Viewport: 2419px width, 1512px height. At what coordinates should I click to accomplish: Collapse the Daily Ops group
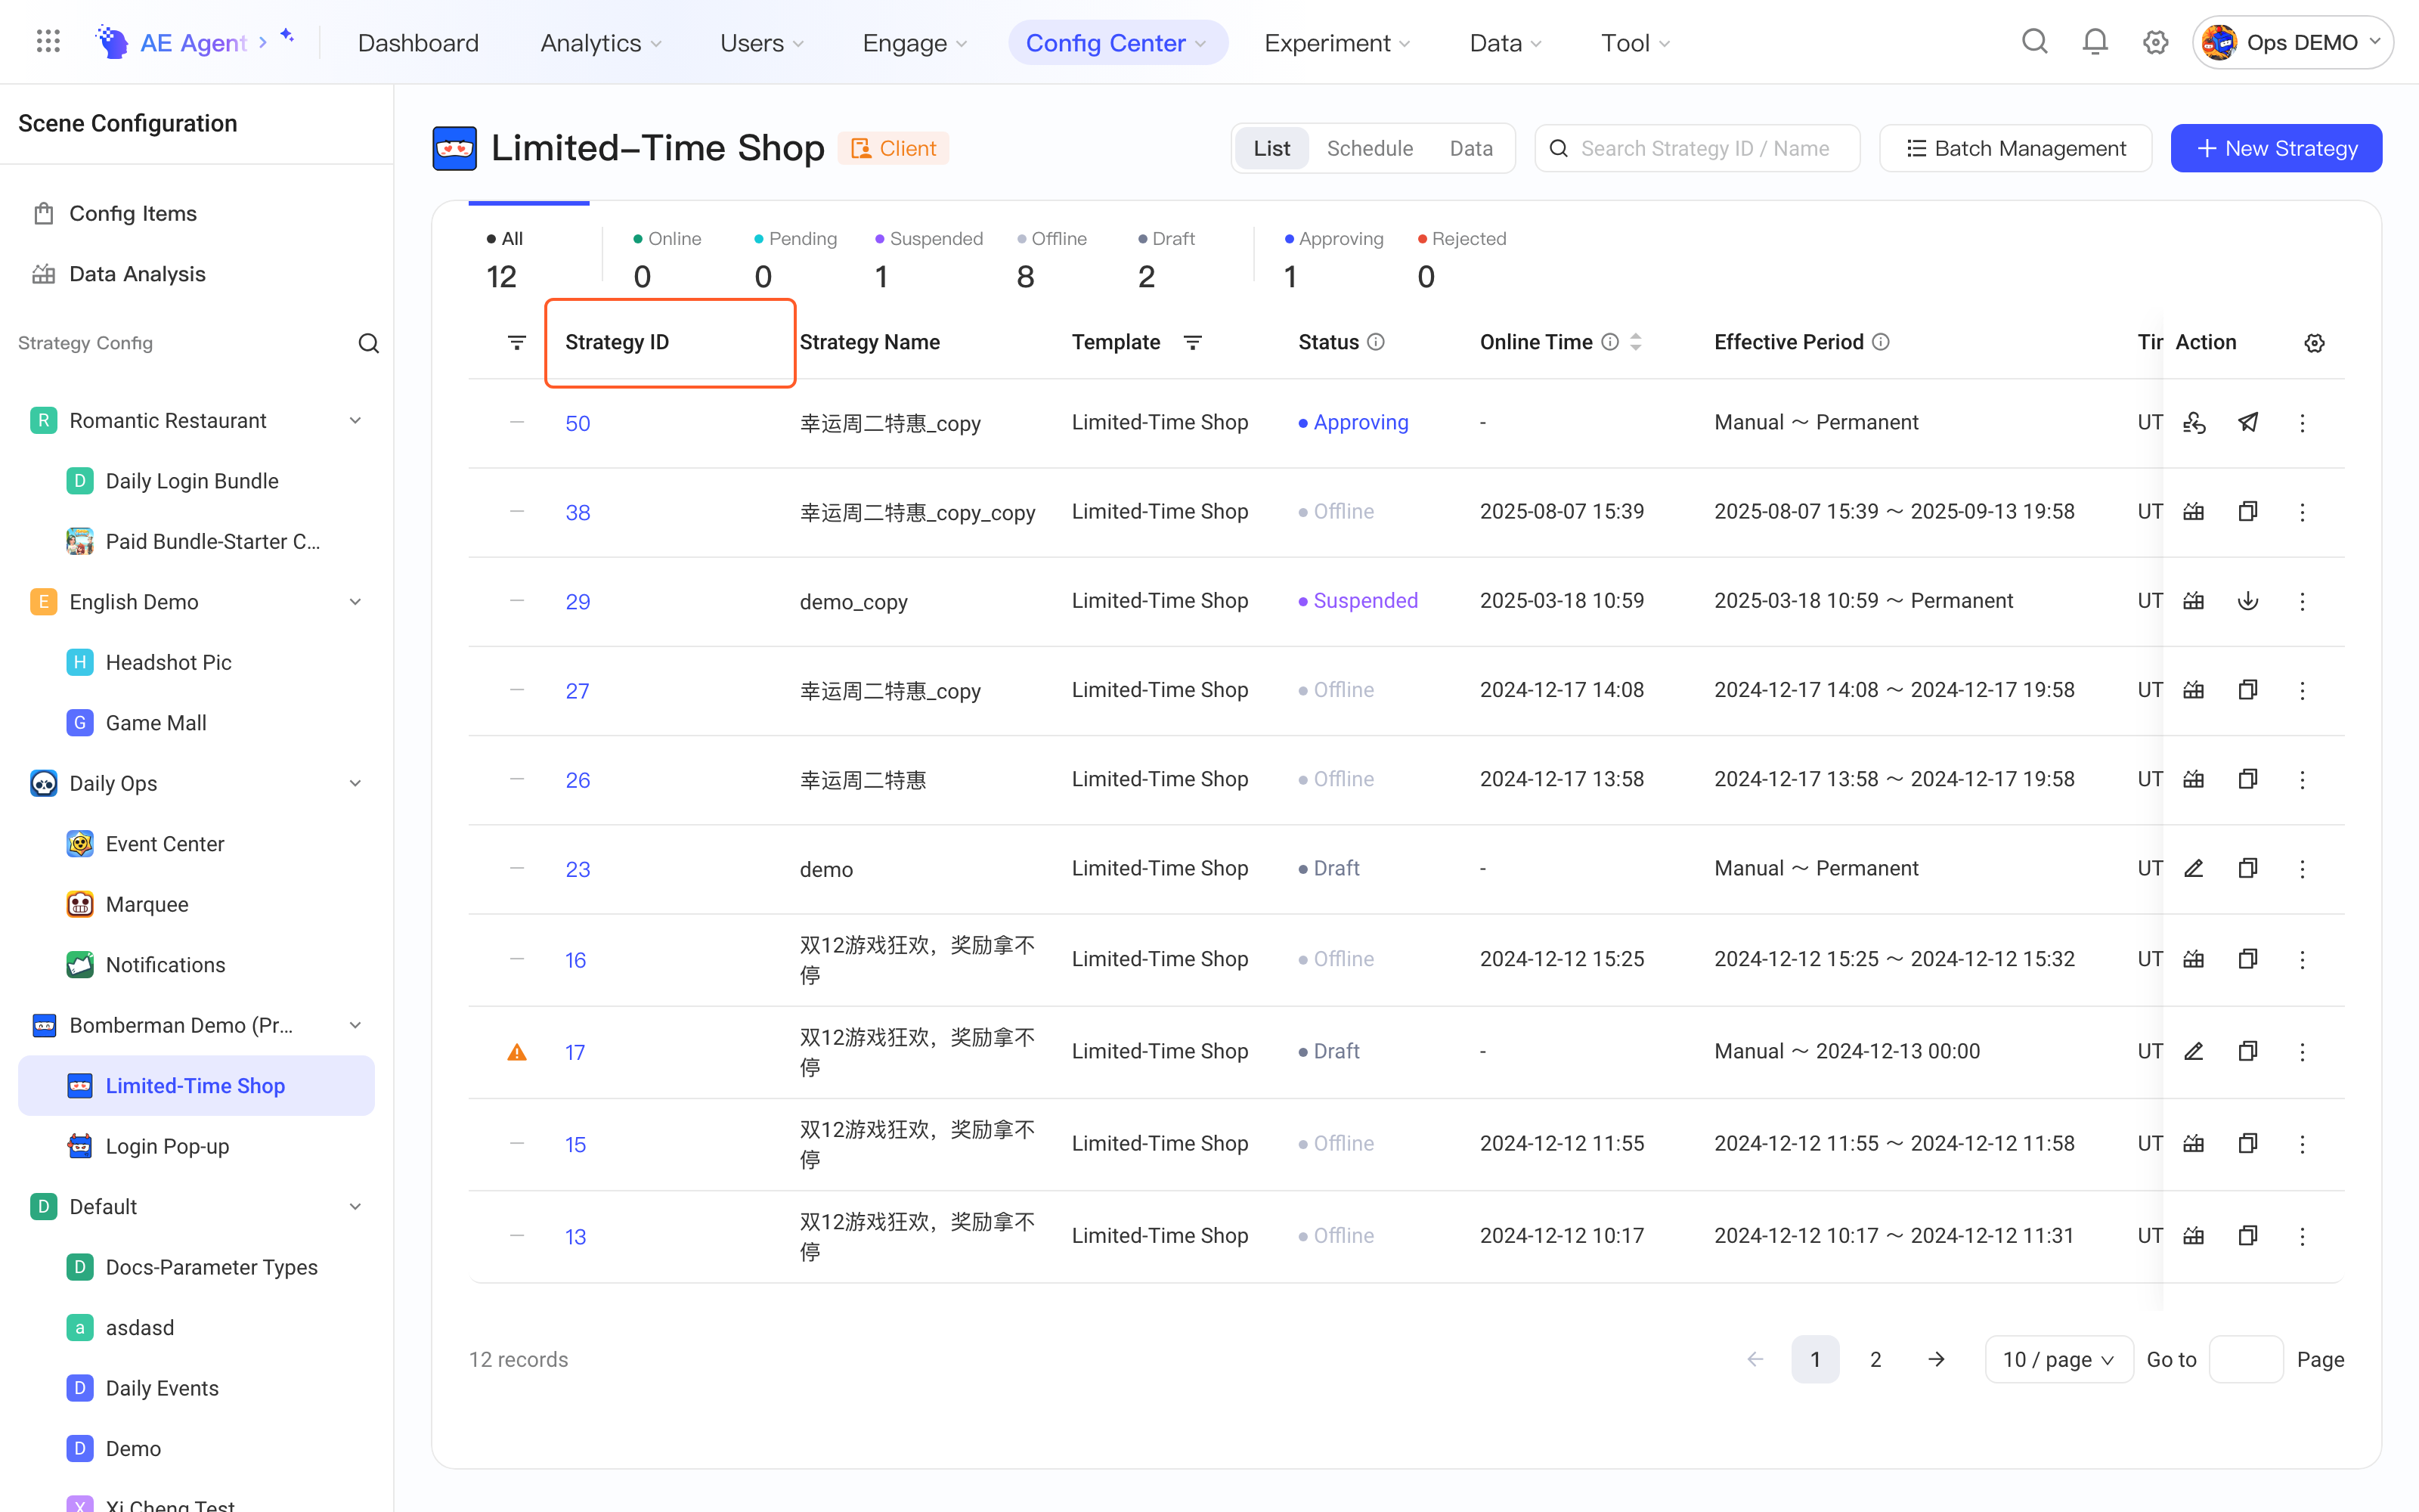(355, 783)
